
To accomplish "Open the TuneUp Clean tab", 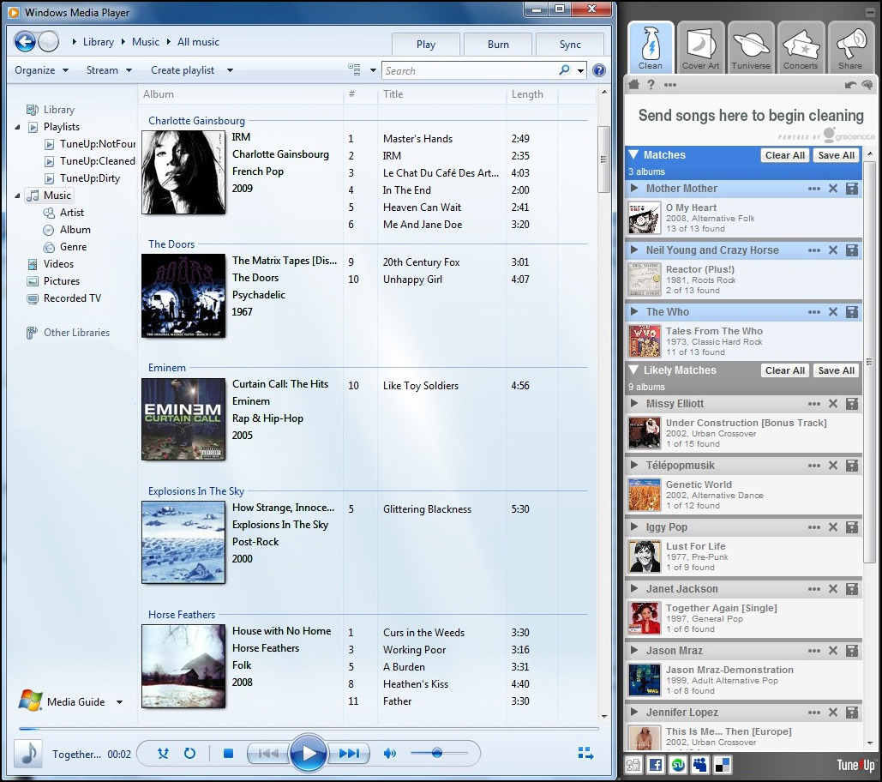I will pos(651,48).
